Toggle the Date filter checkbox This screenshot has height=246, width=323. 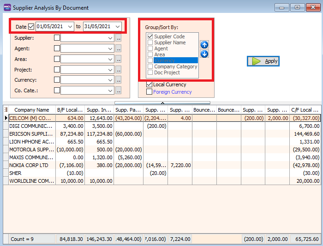click(31, 27)
